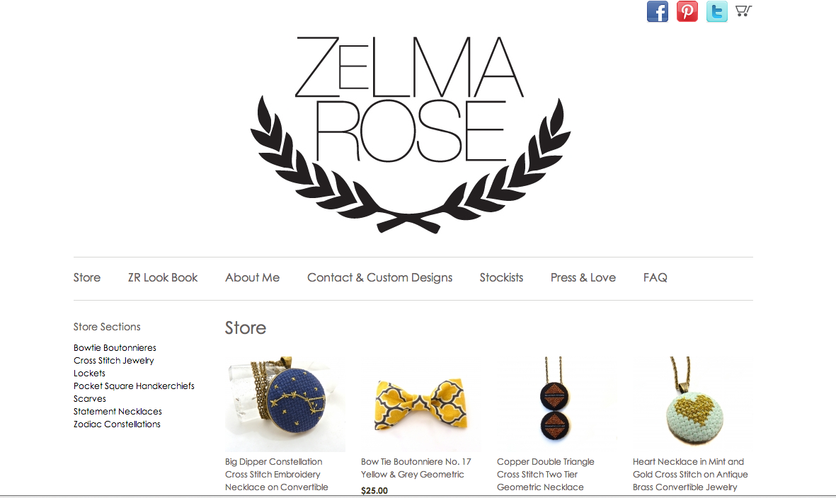
Task: Open Press & Love page
Action: pos(583,277)
